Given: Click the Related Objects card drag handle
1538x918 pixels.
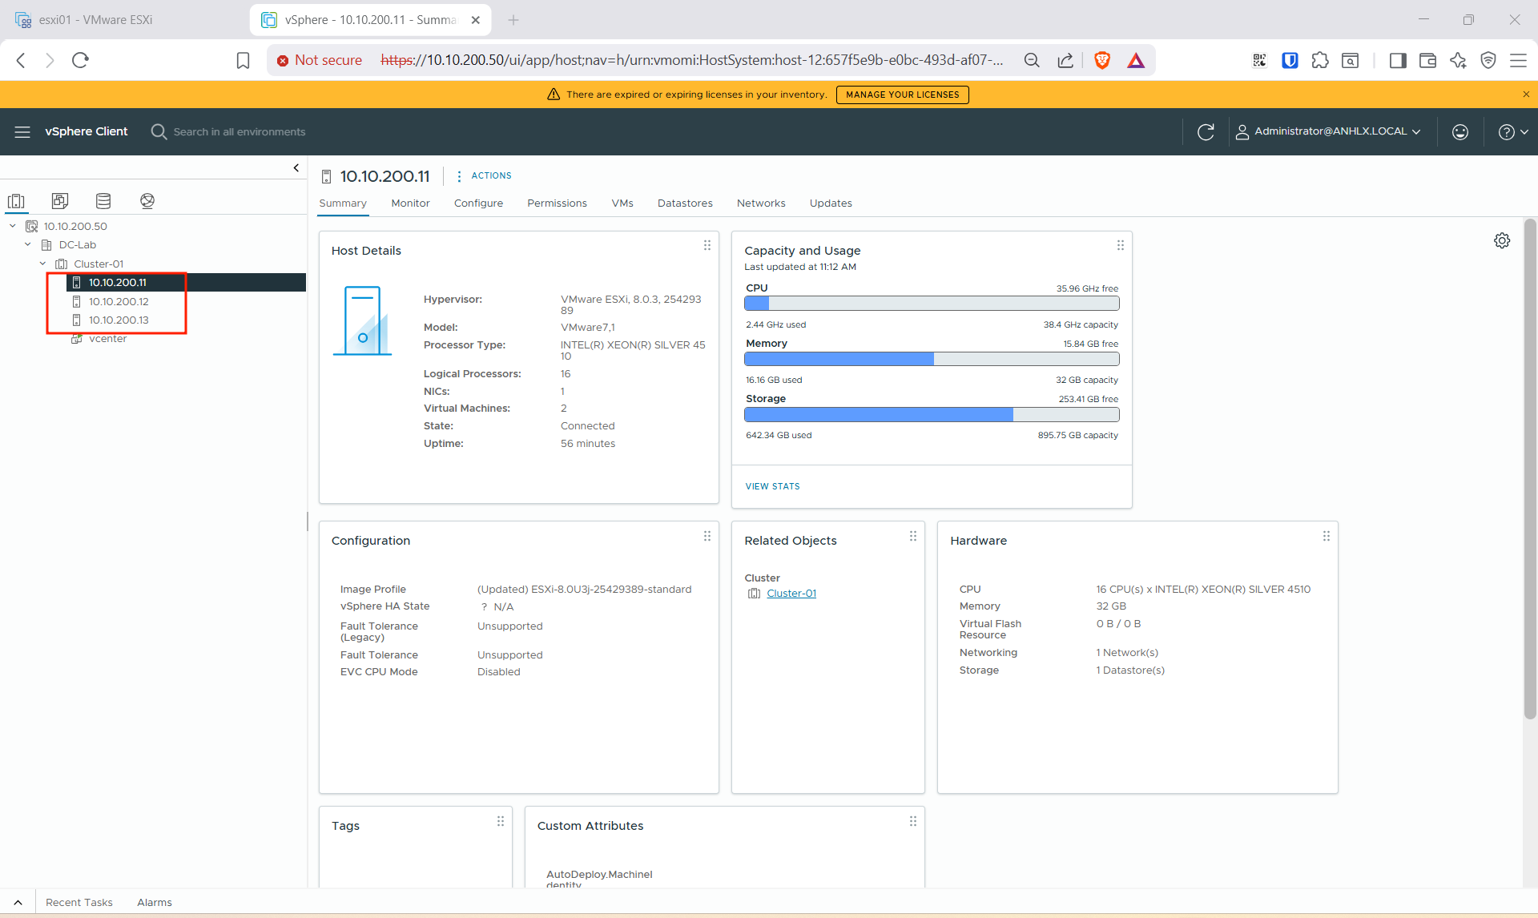Looking at the screenshot, I should tap(913, 536).
